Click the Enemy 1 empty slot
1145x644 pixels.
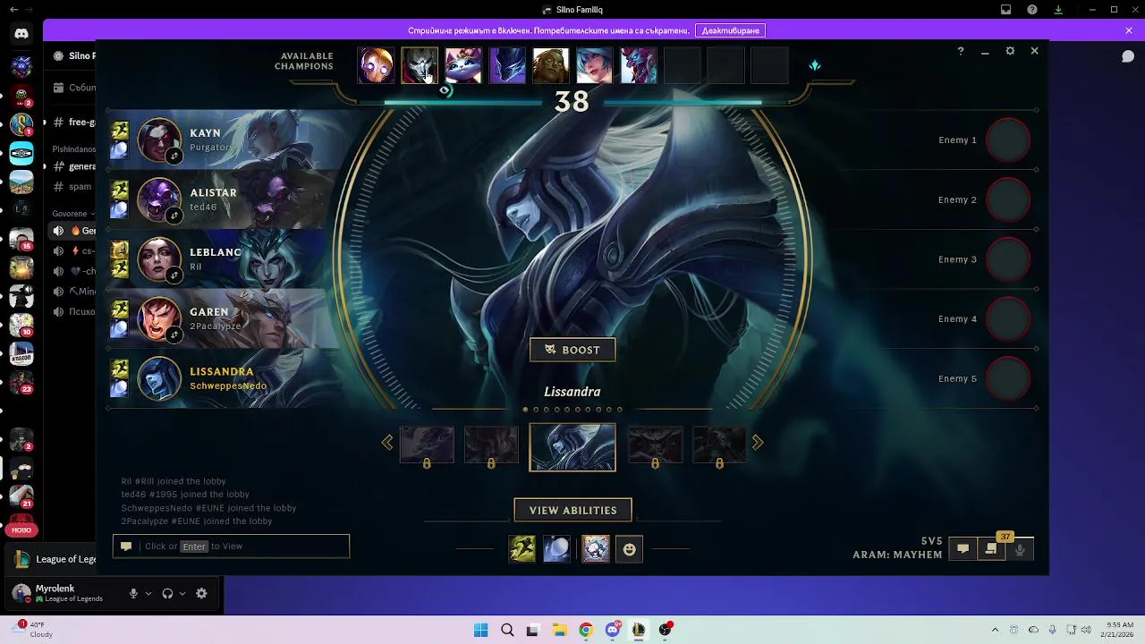tap(1008, 140)
